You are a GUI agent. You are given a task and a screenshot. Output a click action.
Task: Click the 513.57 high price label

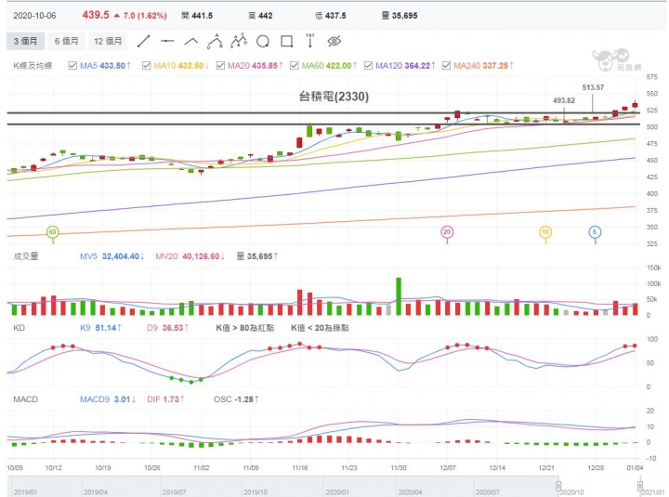[593, 87]
